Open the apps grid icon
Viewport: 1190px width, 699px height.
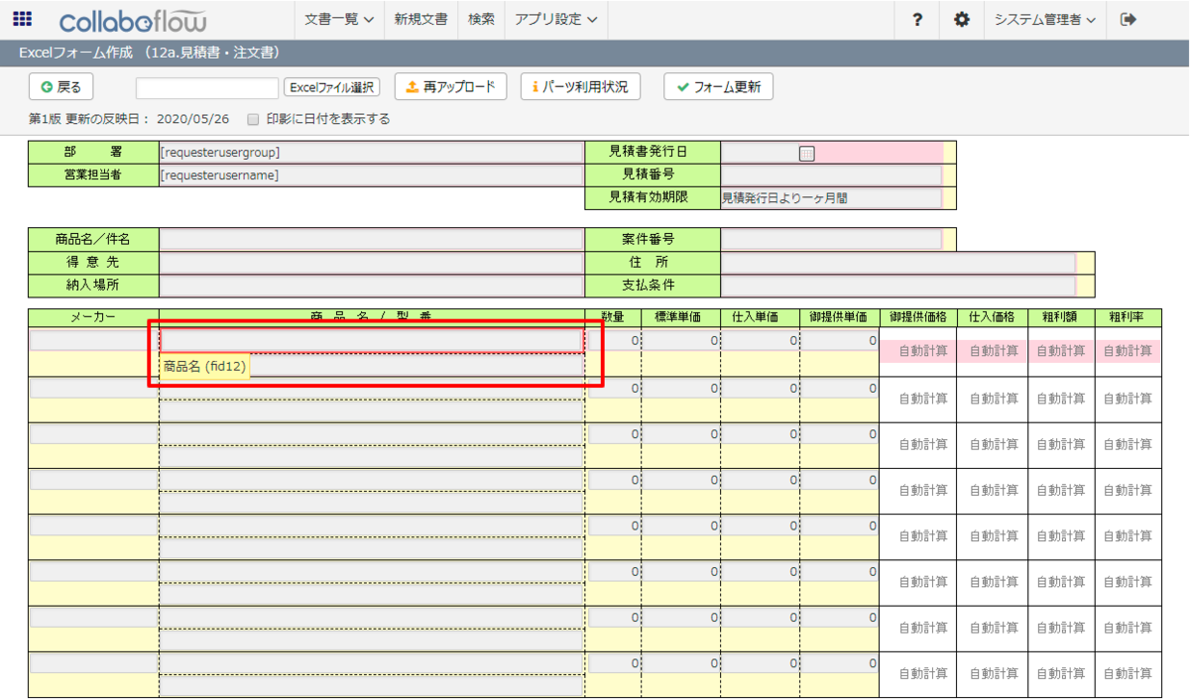coord(22,19)
